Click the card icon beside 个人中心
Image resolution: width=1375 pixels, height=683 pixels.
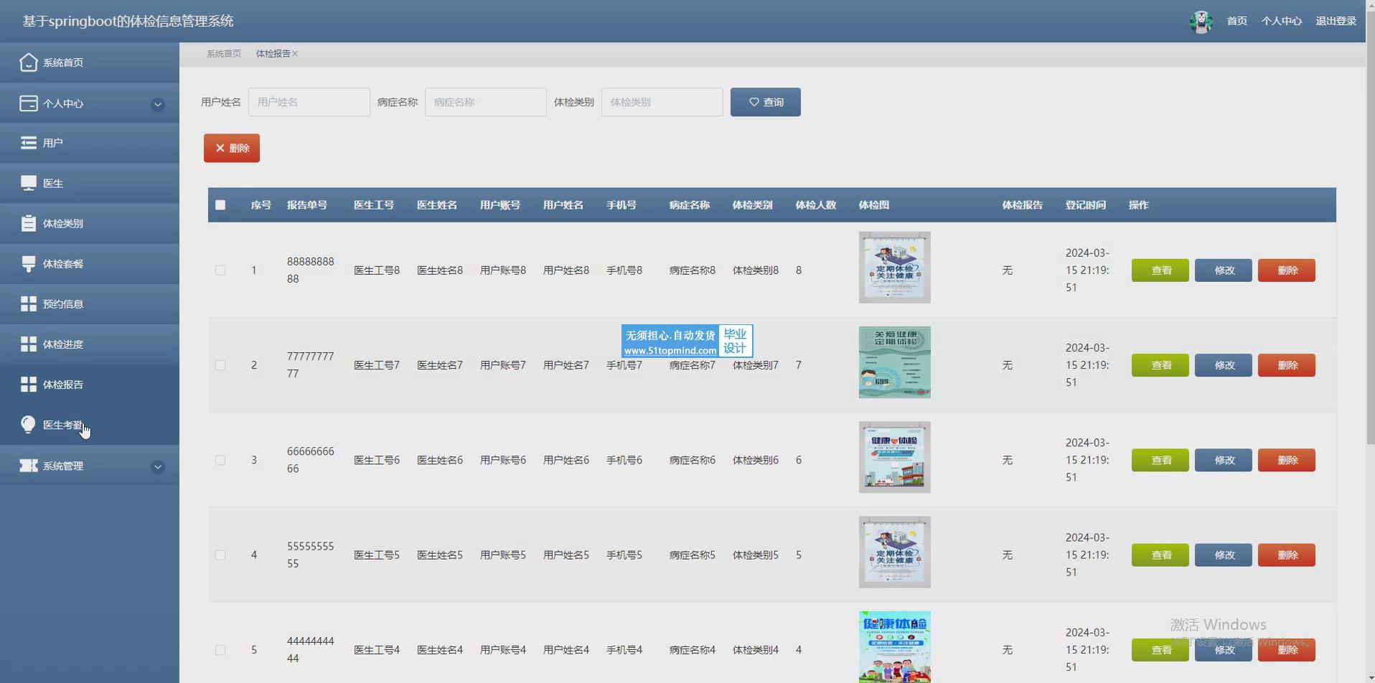pos(29,103)
